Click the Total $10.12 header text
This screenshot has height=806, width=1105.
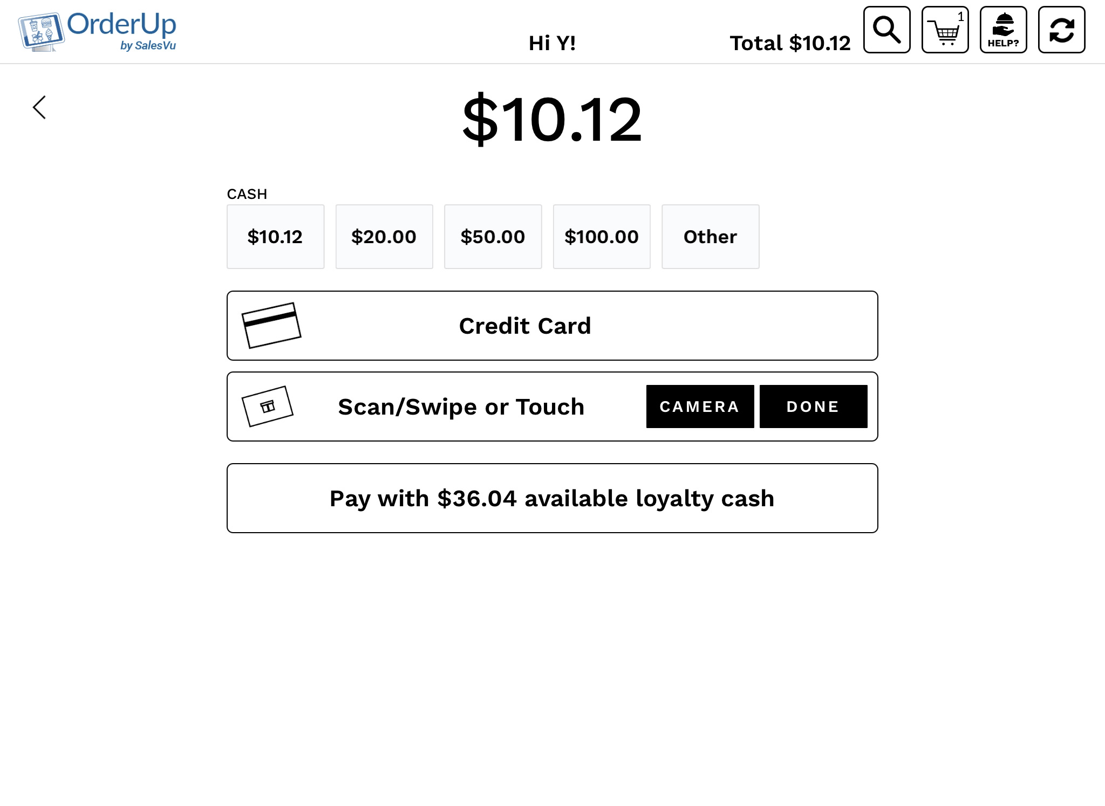790,43
